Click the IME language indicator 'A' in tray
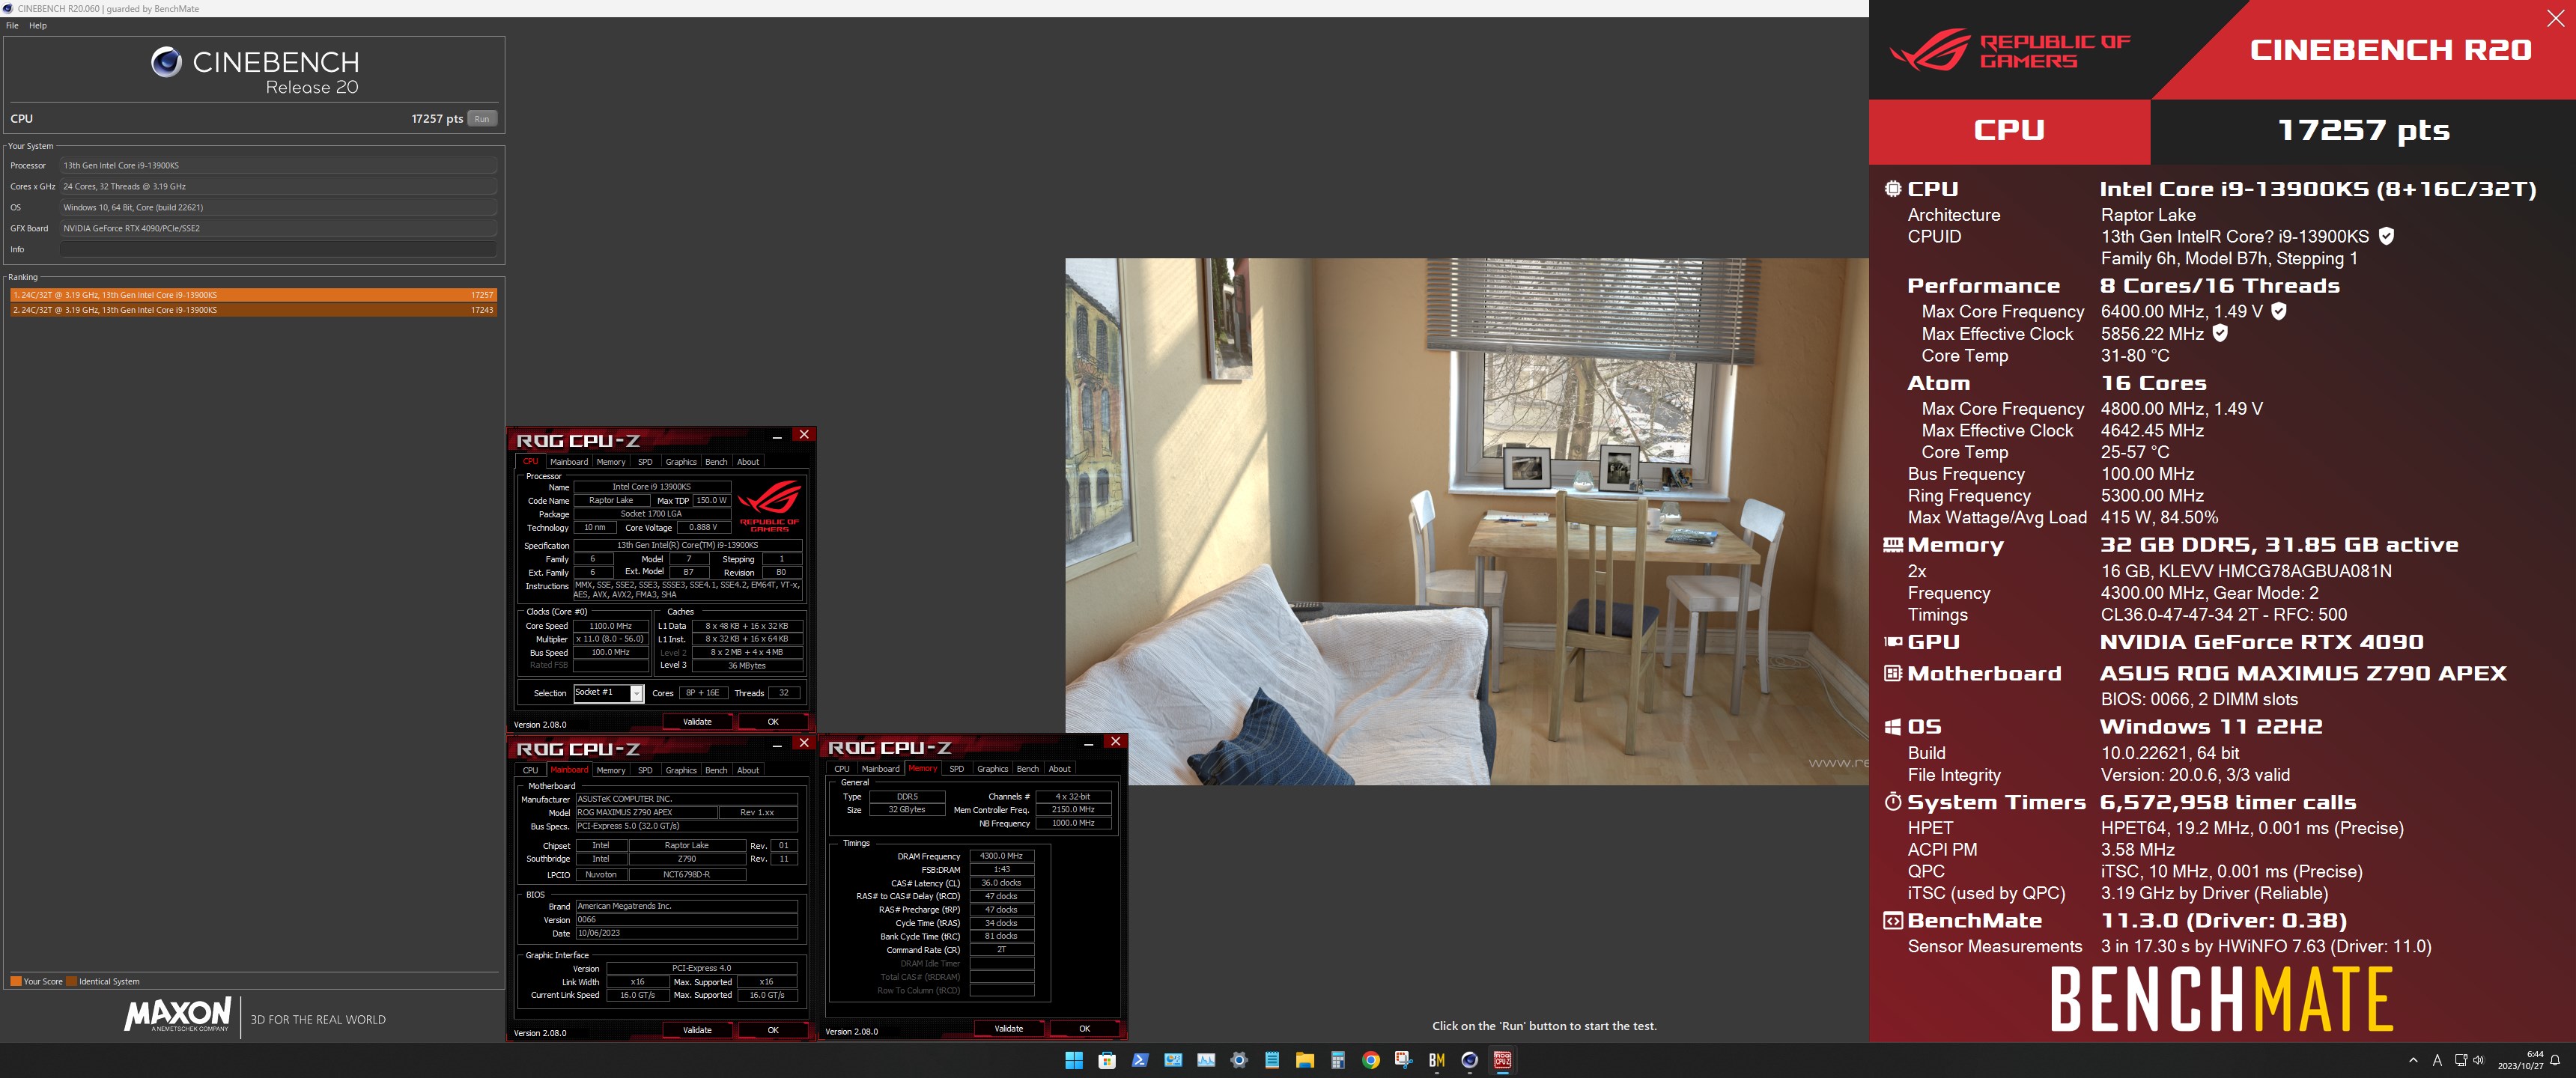The height and width of the screenshot is (1078, 2576). click(2437, 1060)
